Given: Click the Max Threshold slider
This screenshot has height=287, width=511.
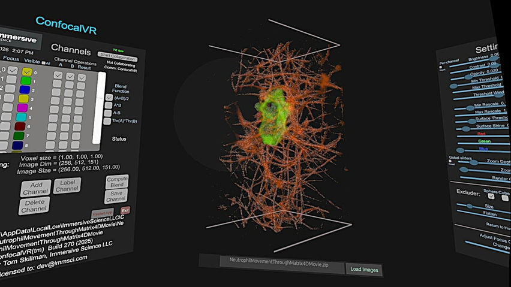Looking at the screenshot, I should point(477,90).
